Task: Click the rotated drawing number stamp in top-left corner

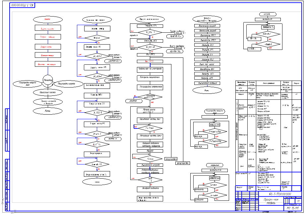Action: coord(22,5)
